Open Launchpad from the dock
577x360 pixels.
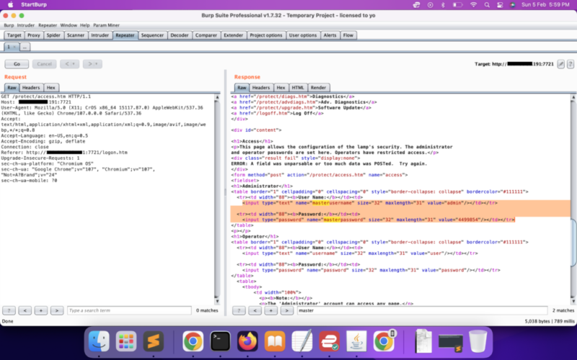tap(126, 341)
